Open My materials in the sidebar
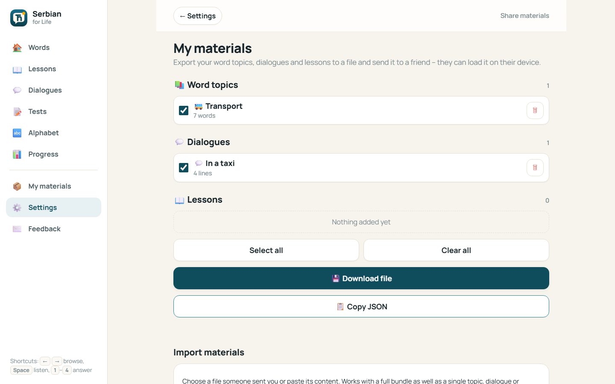Viewport: 615px width, 384px height. click(53, 186)
